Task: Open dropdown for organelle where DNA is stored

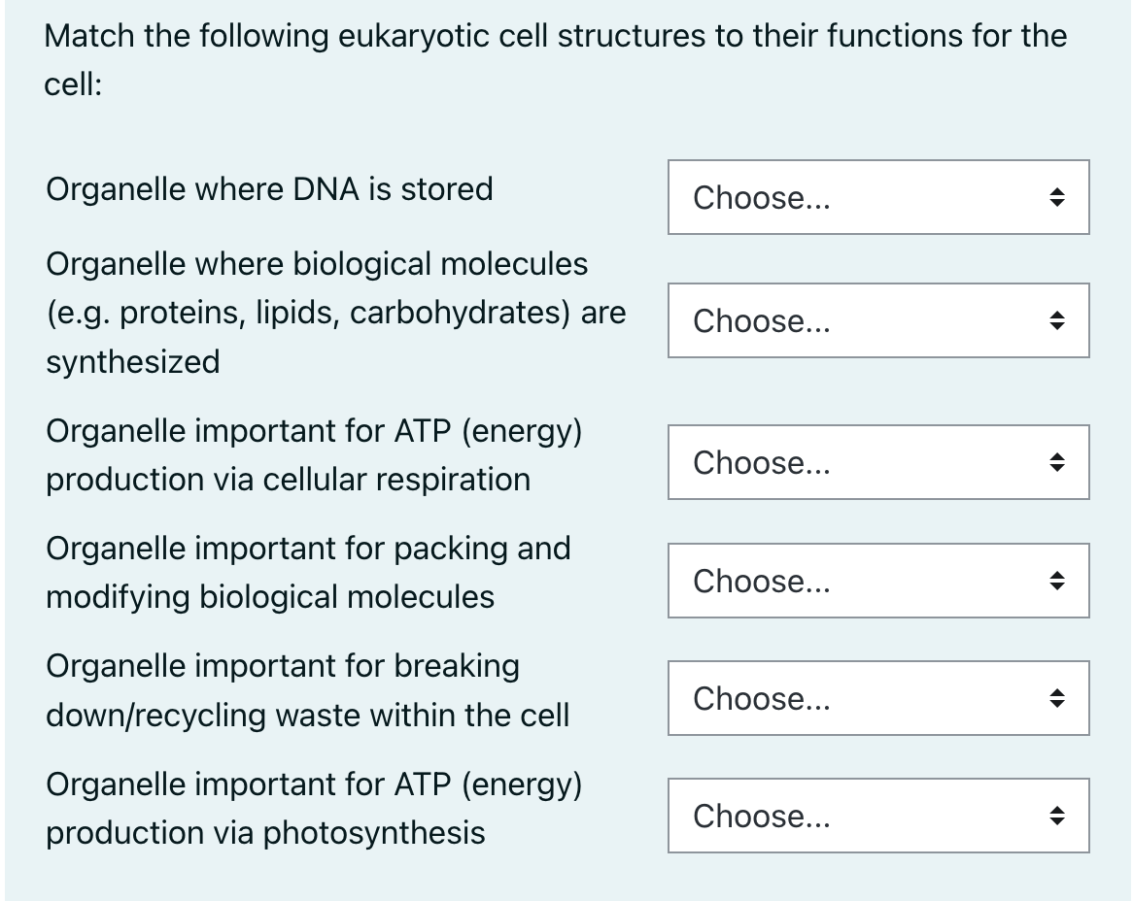Action: pyautogui.click(x=878, y=197)
